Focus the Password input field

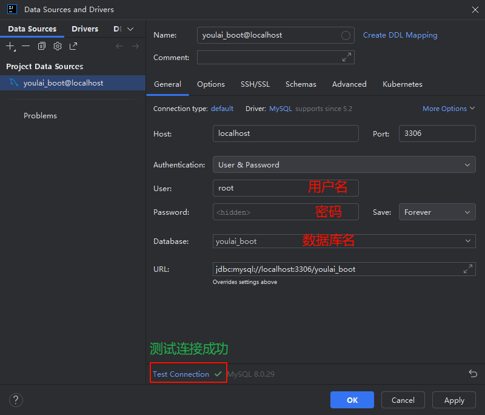pyautogui.click(x=286, y=212)
